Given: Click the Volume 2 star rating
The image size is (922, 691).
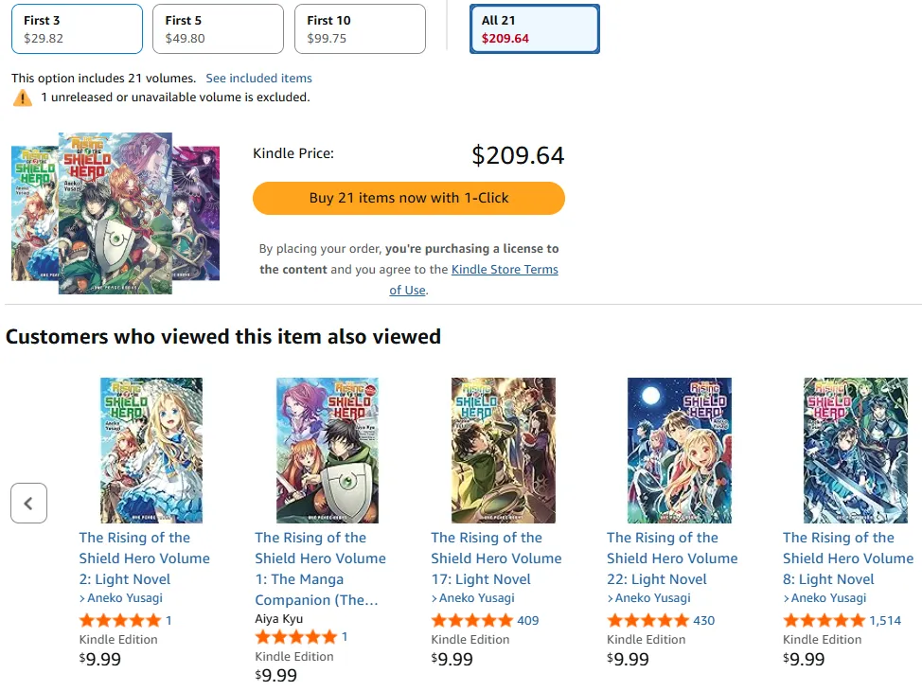Looking at the screenshot, I should click(120, 621).
